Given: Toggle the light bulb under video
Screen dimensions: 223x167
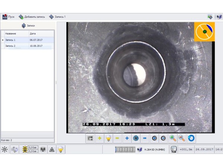Looking at the screenshot, I should pyautogui.click(x=108, y=138).
